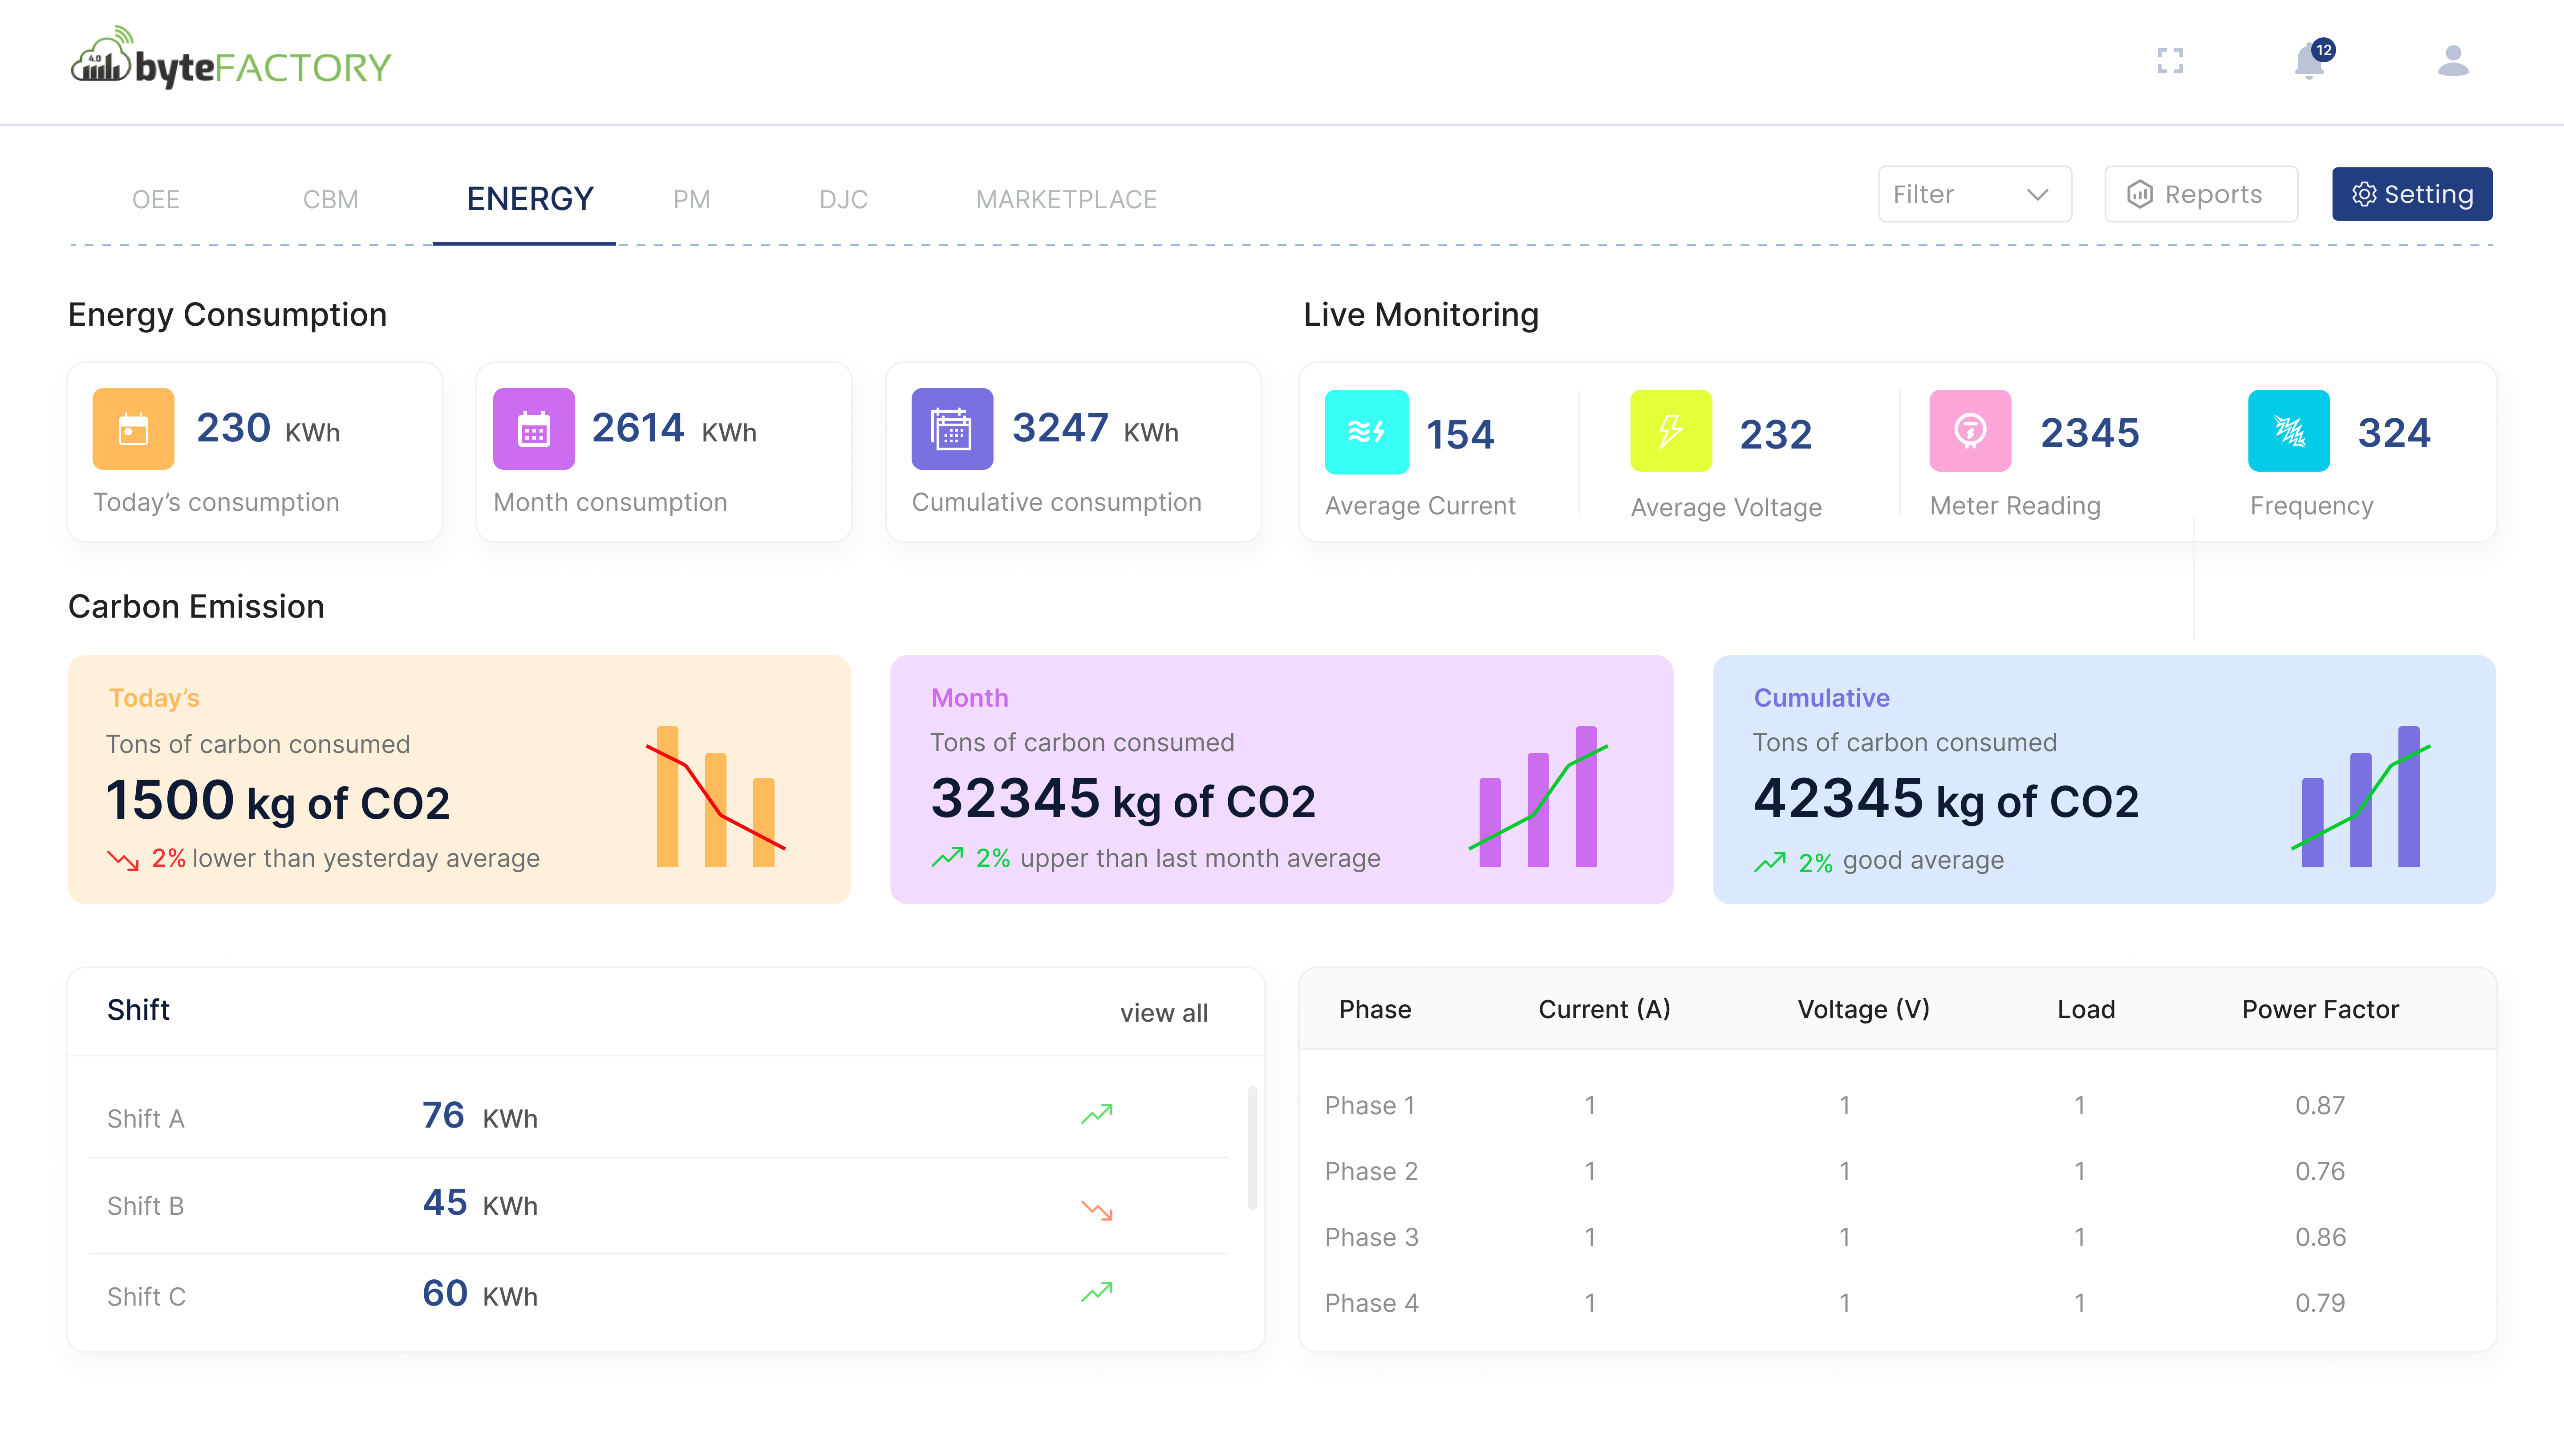Open the Filter dropdown
Viewport: 2564px width, 1456px height.
click(x=1974, y=194)
